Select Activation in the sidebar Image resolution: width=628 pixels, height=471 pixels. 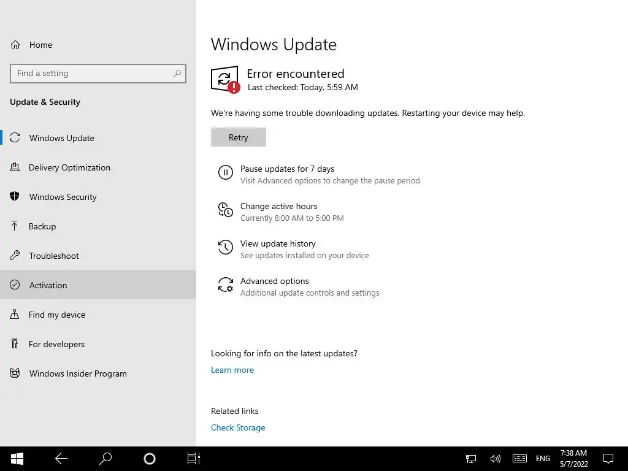pyautogui.click(x=98, y=285)
